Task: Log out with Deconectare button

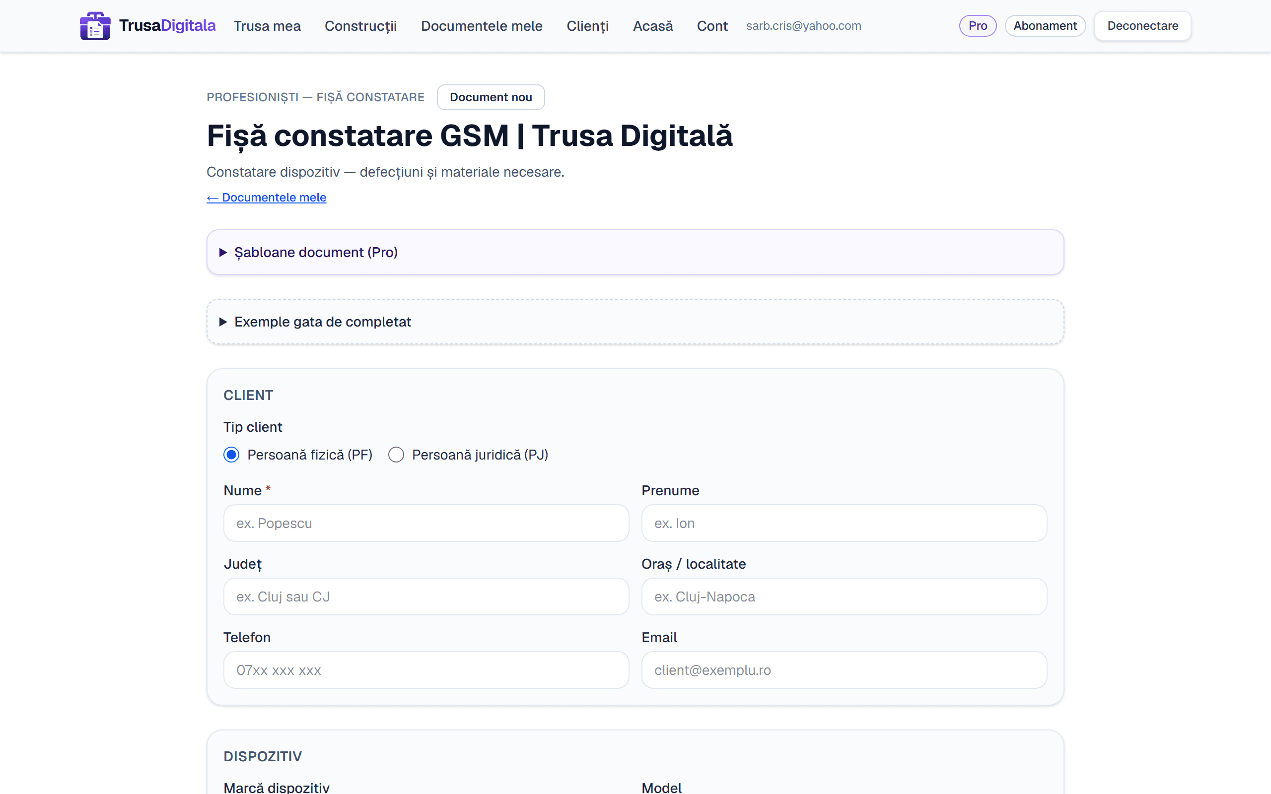Action: pyautogui.click(x=1142, y=26)
